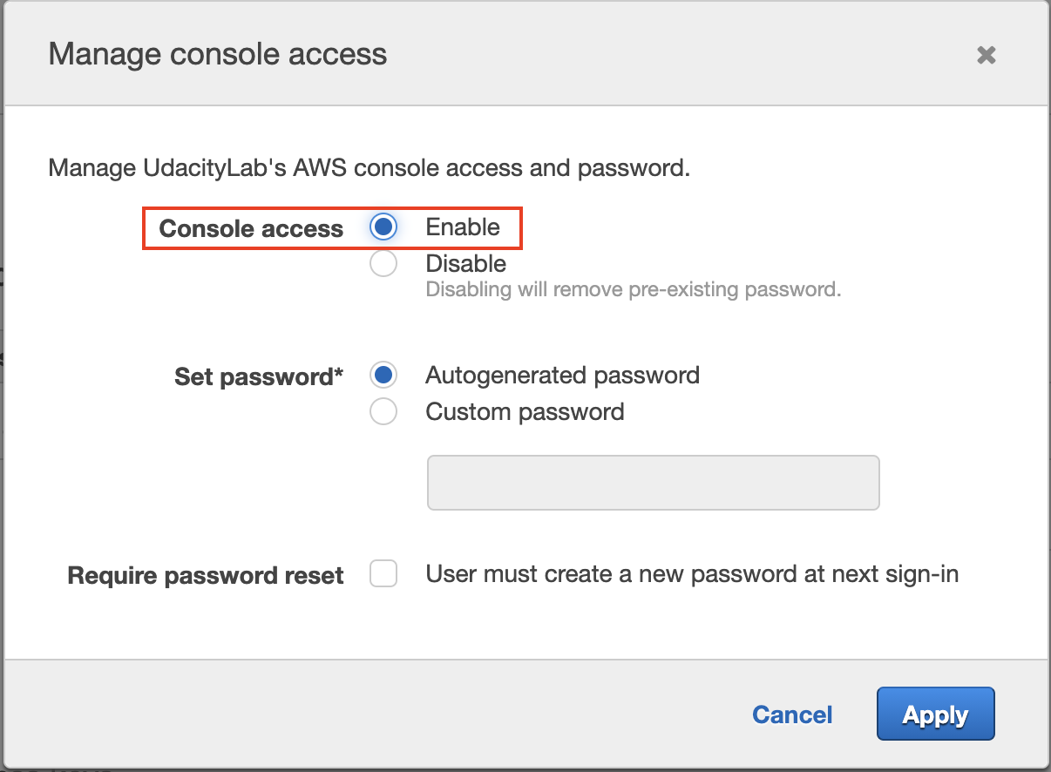Click the "Enable" option label text
Image resolution: width=1051 pixels, height=772 pixels.
(463, 227)
